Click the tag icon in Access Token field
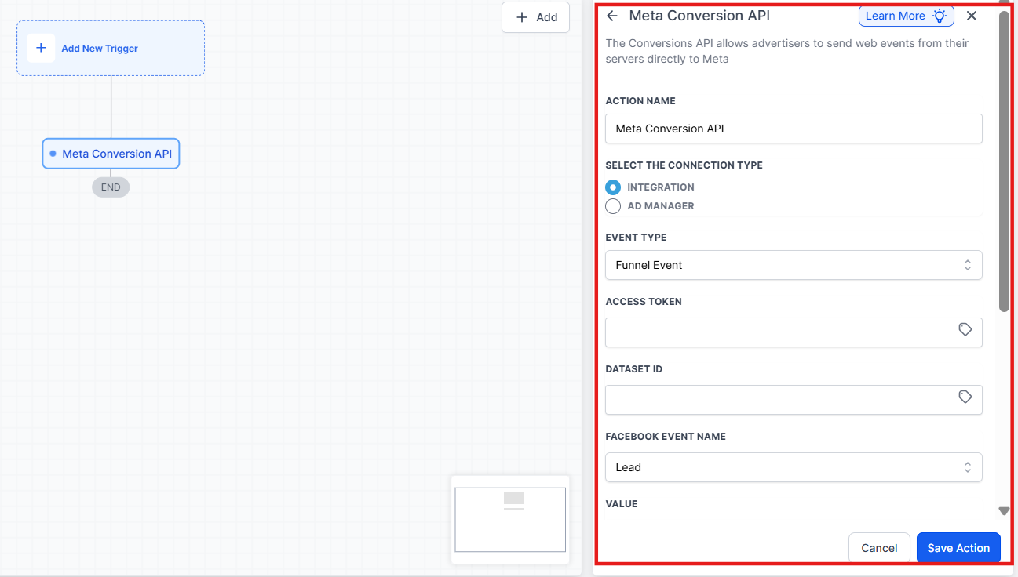 pos(965,330)
